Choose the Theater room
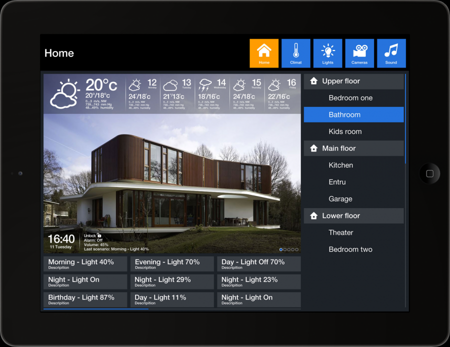The width and height of the screenshot is (450, 347). pyautogui.click(x=341, y=232)
